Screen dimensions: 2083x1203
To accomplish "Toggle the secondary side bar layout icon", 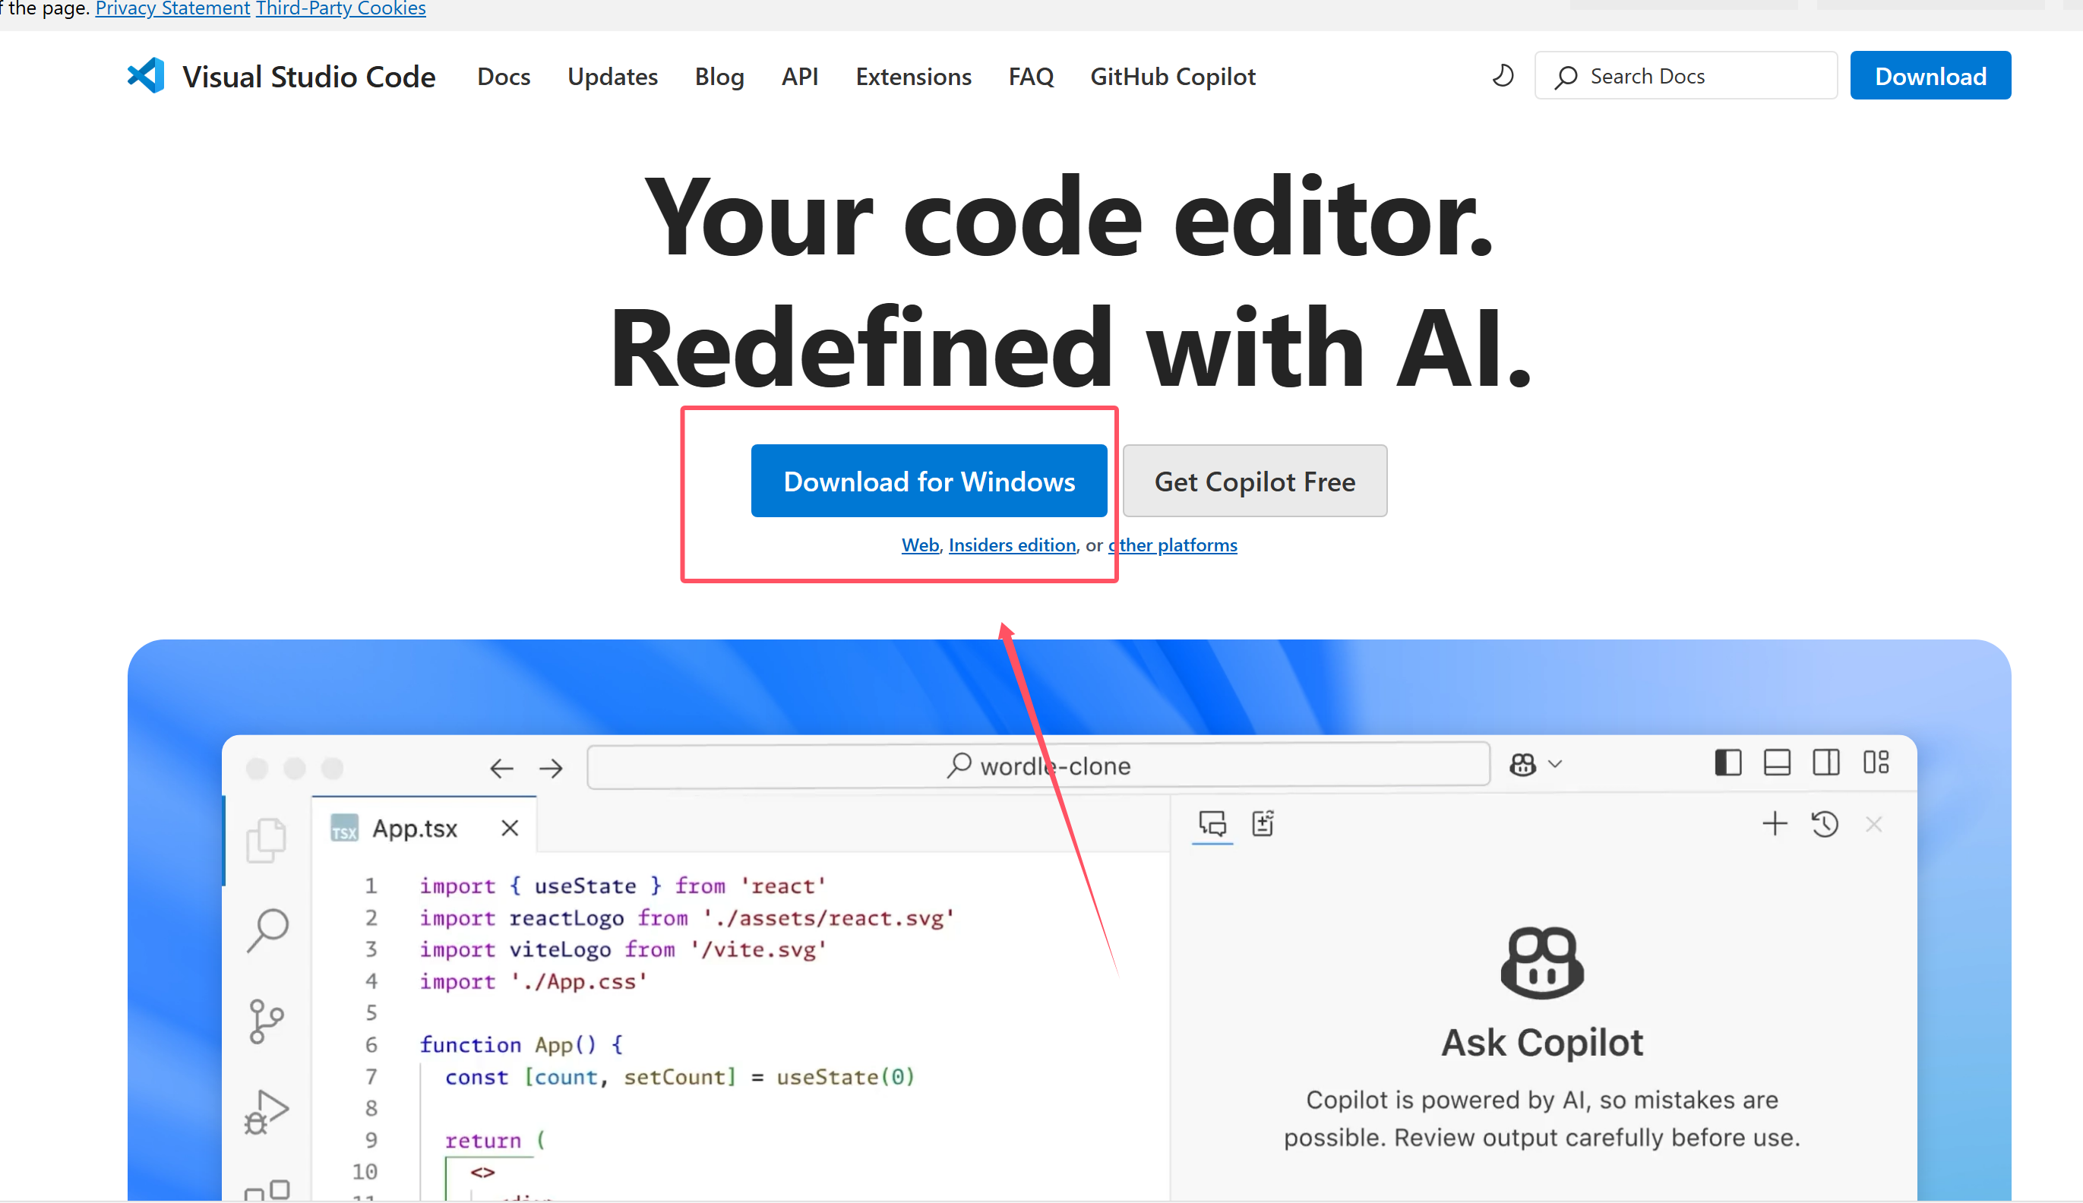I will [x=1826, y=763].
